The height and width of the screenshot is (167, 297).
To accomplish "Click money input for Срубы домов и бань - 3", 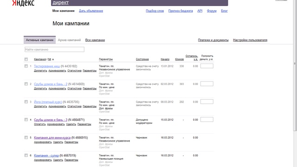I will click(x=207, y=120).
